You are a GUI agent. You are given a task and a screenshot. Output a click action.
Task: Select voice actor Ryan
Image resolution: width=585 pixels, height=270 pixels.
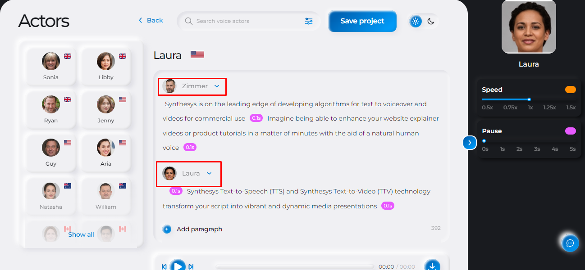[51, 109]
